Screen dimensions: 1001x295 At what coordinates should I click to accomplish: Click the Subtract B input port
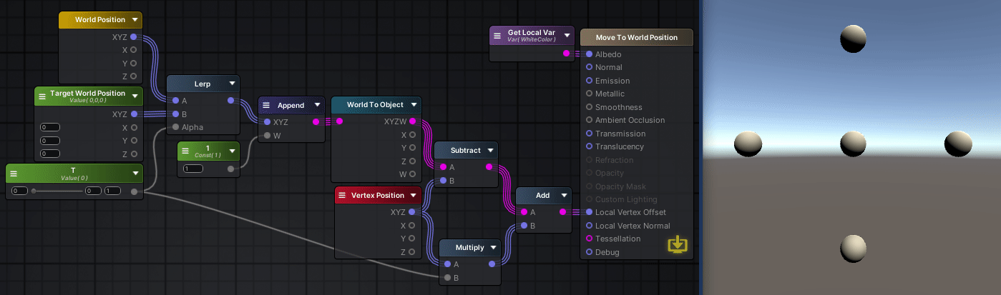click(442, 180)
